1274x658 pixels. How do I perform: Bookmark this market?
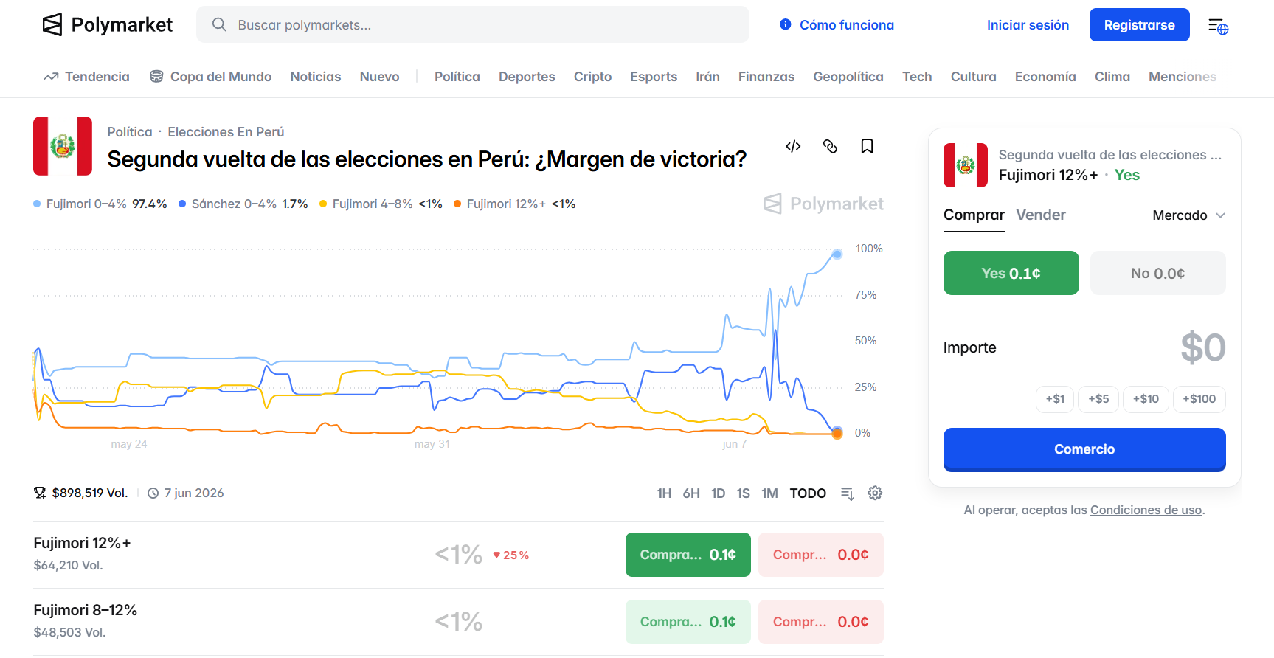click(867, 146)
